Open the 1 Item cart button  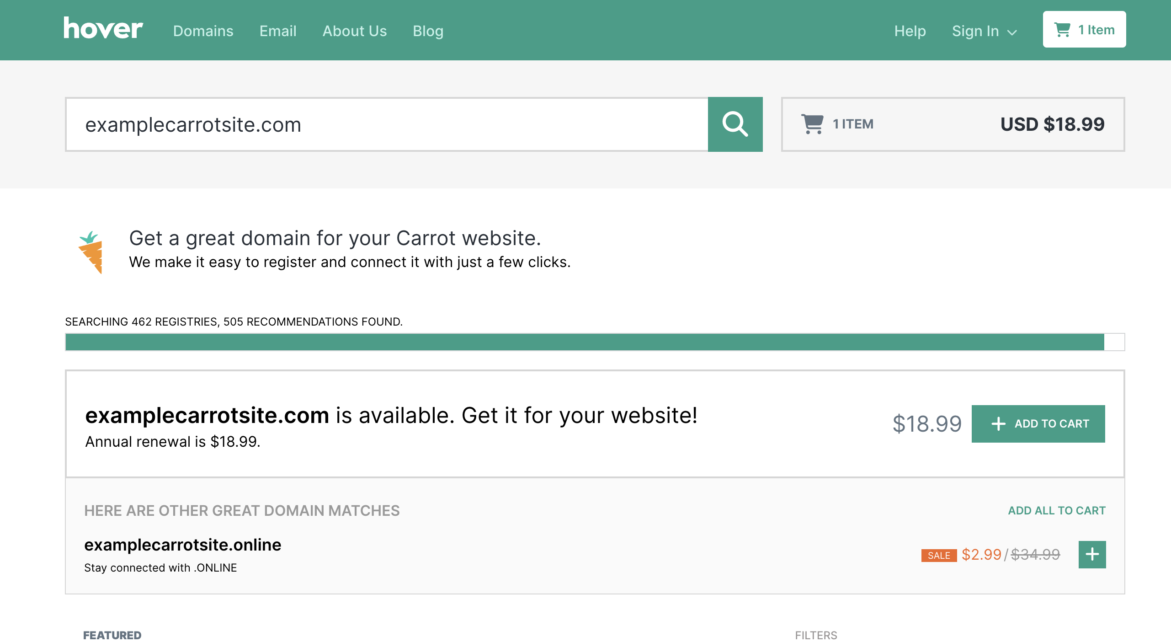[1084, 30]
